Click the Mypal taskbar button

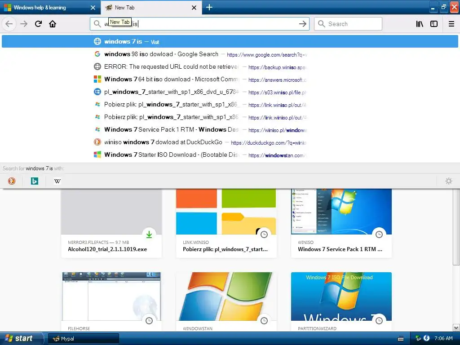83,339
